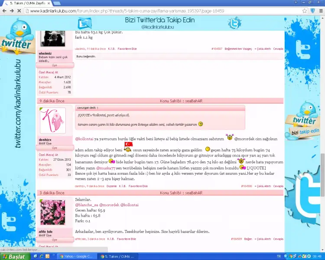Close the '5. Takım / CUMA' tab

point(49,3)
